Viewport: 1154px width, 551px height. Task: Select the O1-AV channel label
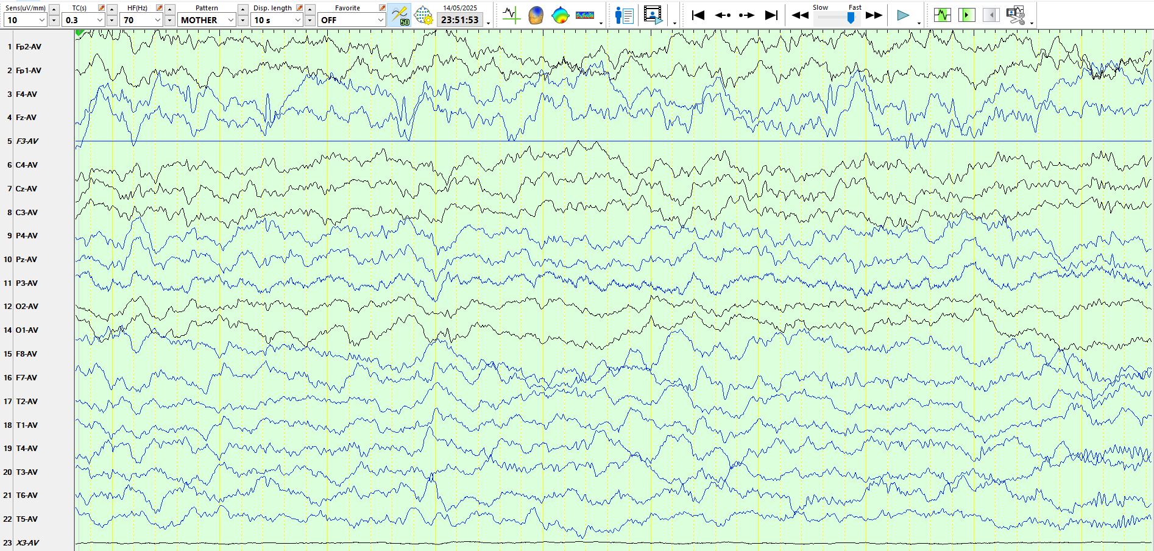(27, 330)
